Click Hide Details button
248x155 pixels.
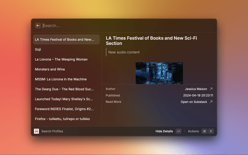pyautogui.click(x=164, y=131)
